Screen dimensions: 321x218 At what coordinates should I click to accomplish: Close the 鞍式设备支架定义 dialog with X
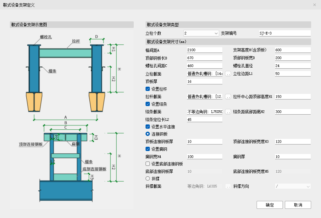click(315, 5)
